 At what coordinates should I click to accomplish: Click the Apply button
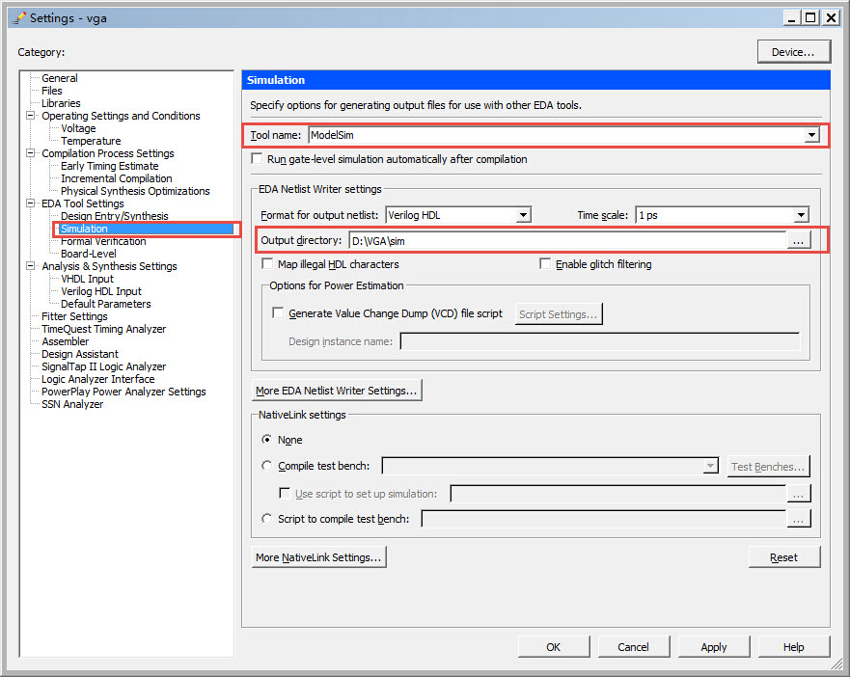point(713,647)
